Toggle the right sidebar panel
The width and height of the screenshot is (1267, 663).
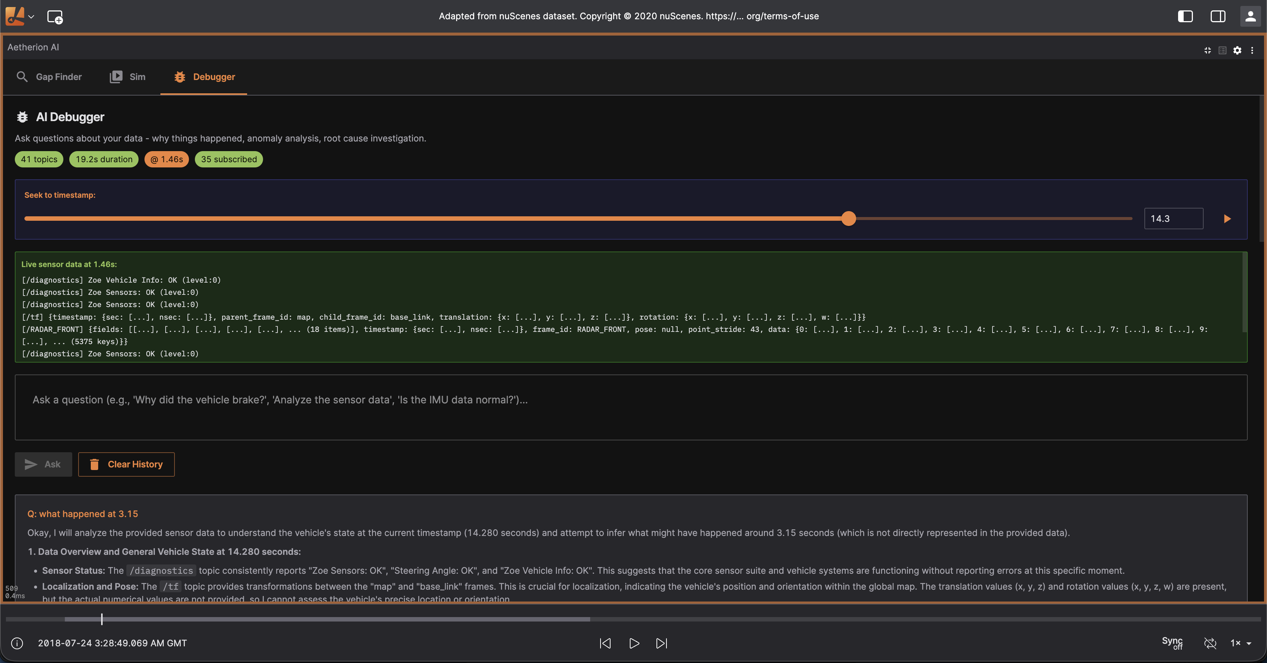coord(1217,16)
